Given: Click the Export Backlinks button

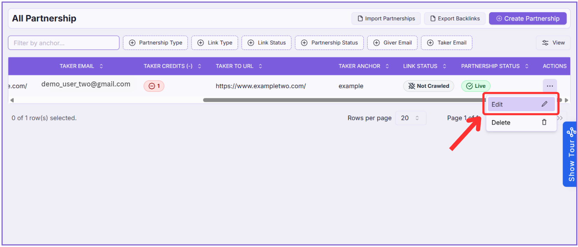Looking at the screenshot, I should (455, 19).
